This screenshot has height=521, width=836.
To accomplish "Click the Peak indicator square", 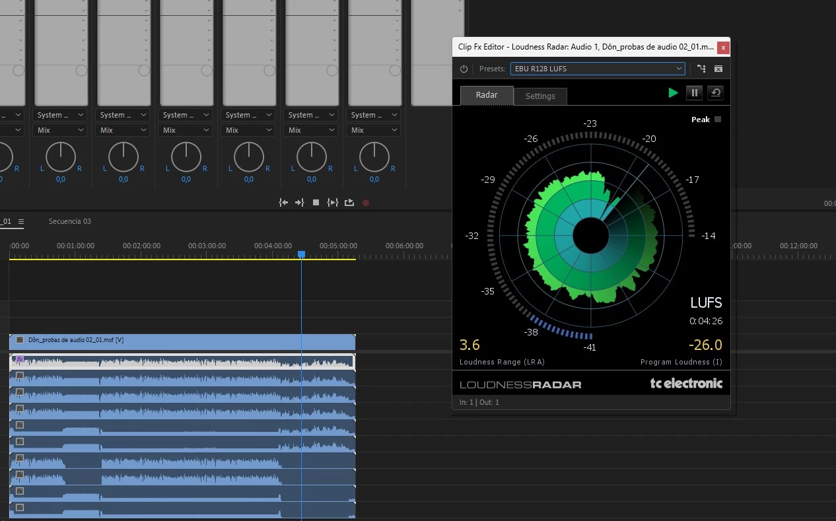I will pos(718,120).
